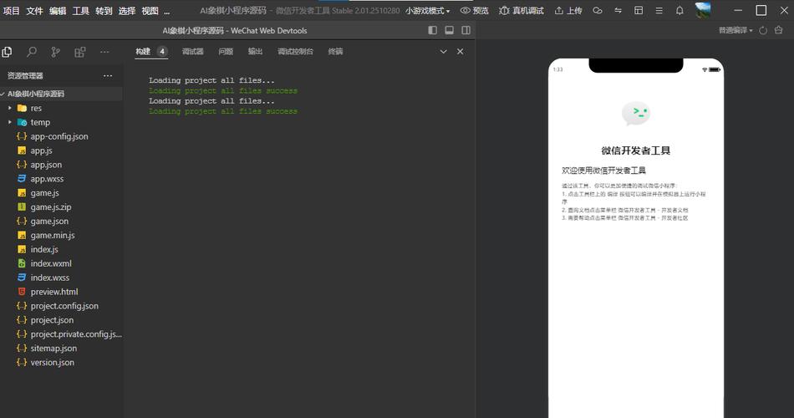Viewport: 794px width, 418px height.
Task: Click the explorer files icon
Action: (8, 52)
